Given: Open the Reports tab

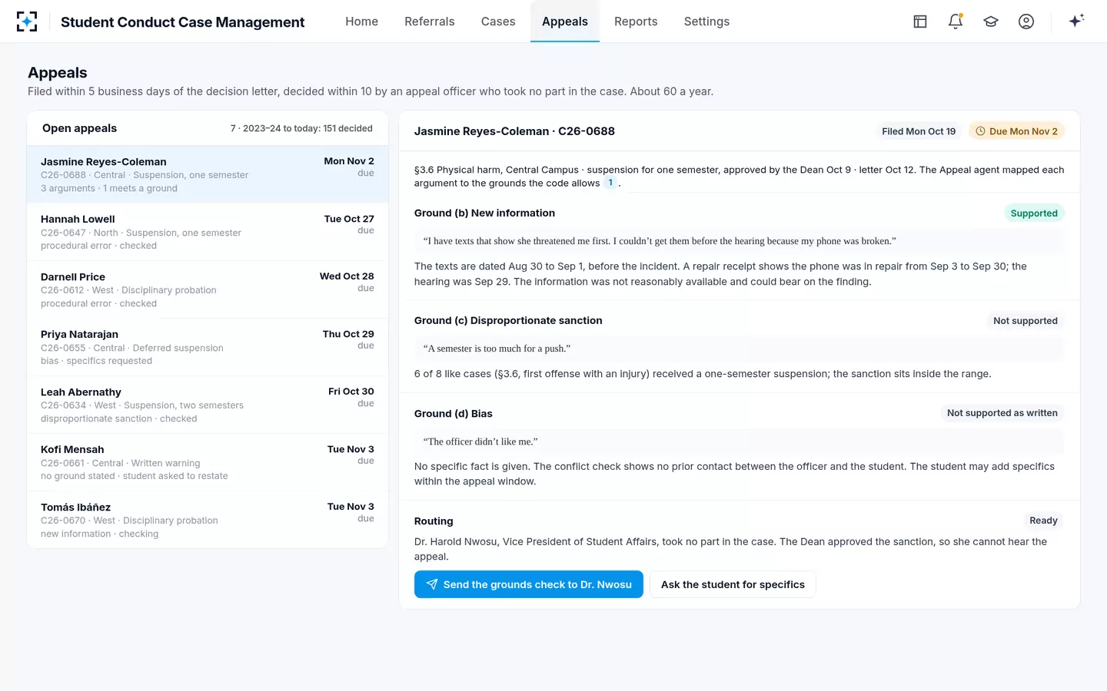Looking at the screenshot, I should coord(636,21).
